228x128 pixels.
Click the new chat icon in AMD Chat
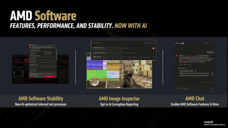click(x=204, y=43)
